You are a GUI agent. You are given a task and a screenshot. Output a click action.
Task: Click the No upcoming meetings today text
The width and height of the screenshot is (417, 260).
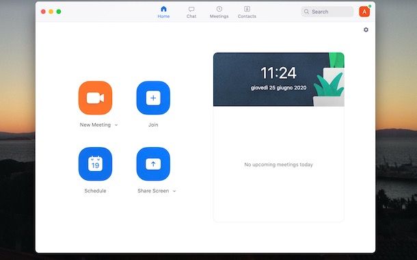pyautogui.click(x=278, y=165)
